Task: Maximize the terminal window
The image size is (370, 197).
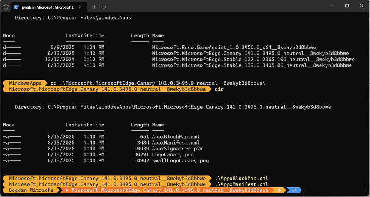Action: click(x=347, y=6)
